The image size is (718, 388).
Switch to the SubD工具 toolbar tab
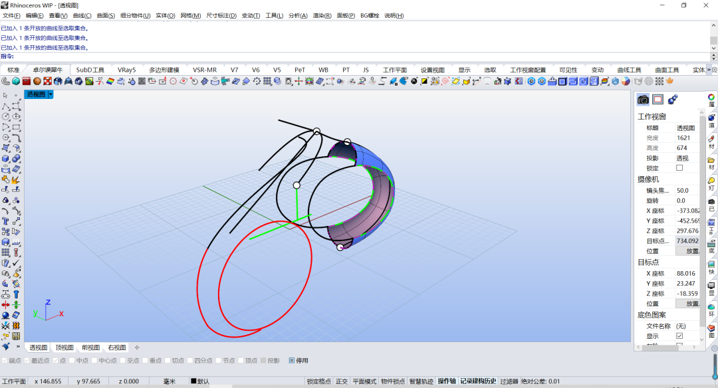click(90, 70)
